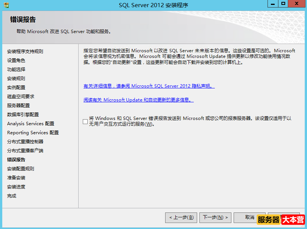Select the 数据库引擎配置 step in sidebar
Screen dimensions: 307x229
pos(23,114)
